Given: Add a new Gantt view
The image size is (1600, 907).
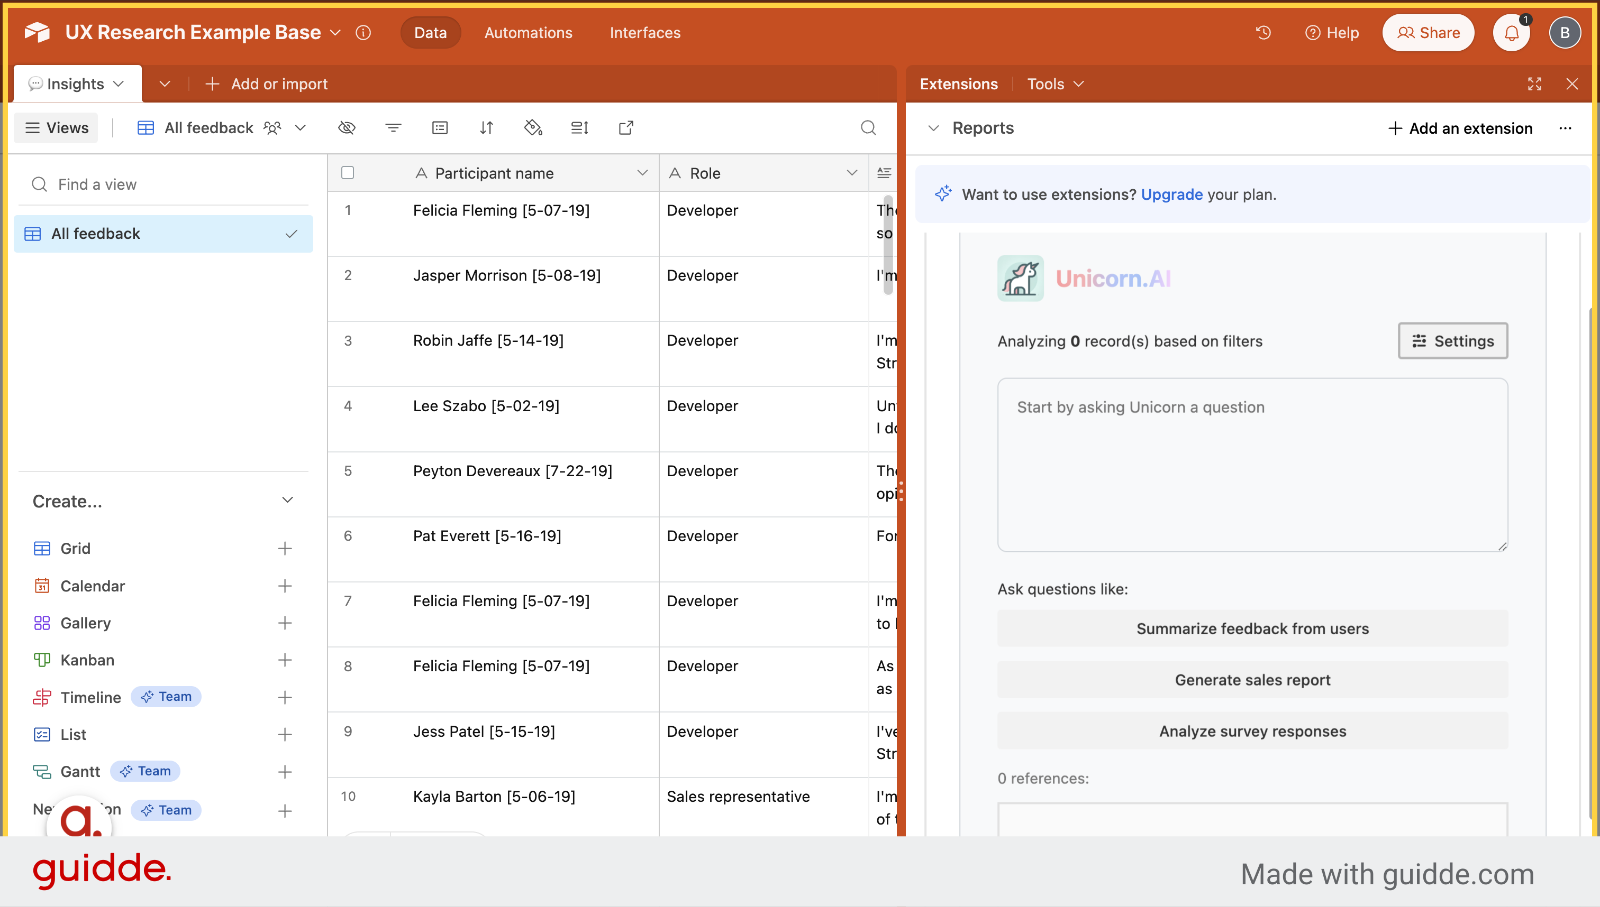Looking at the screenshot, I should click(285, 772).
